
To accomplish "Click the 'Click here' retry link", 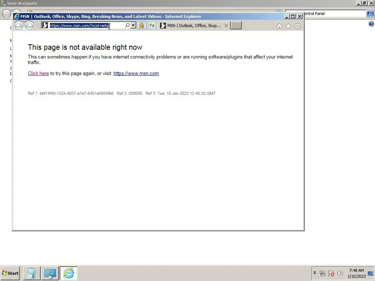I will tap(38, 73).
